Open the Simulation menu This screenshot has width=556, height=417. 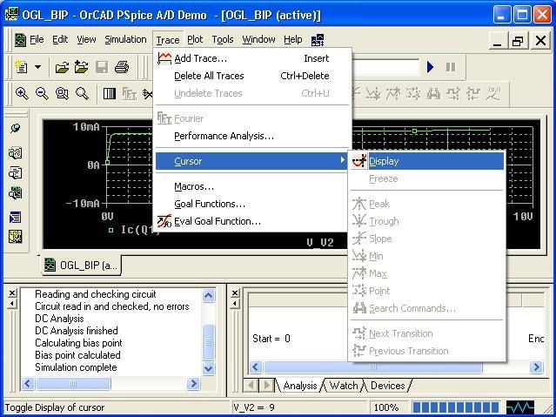[125, 39]
